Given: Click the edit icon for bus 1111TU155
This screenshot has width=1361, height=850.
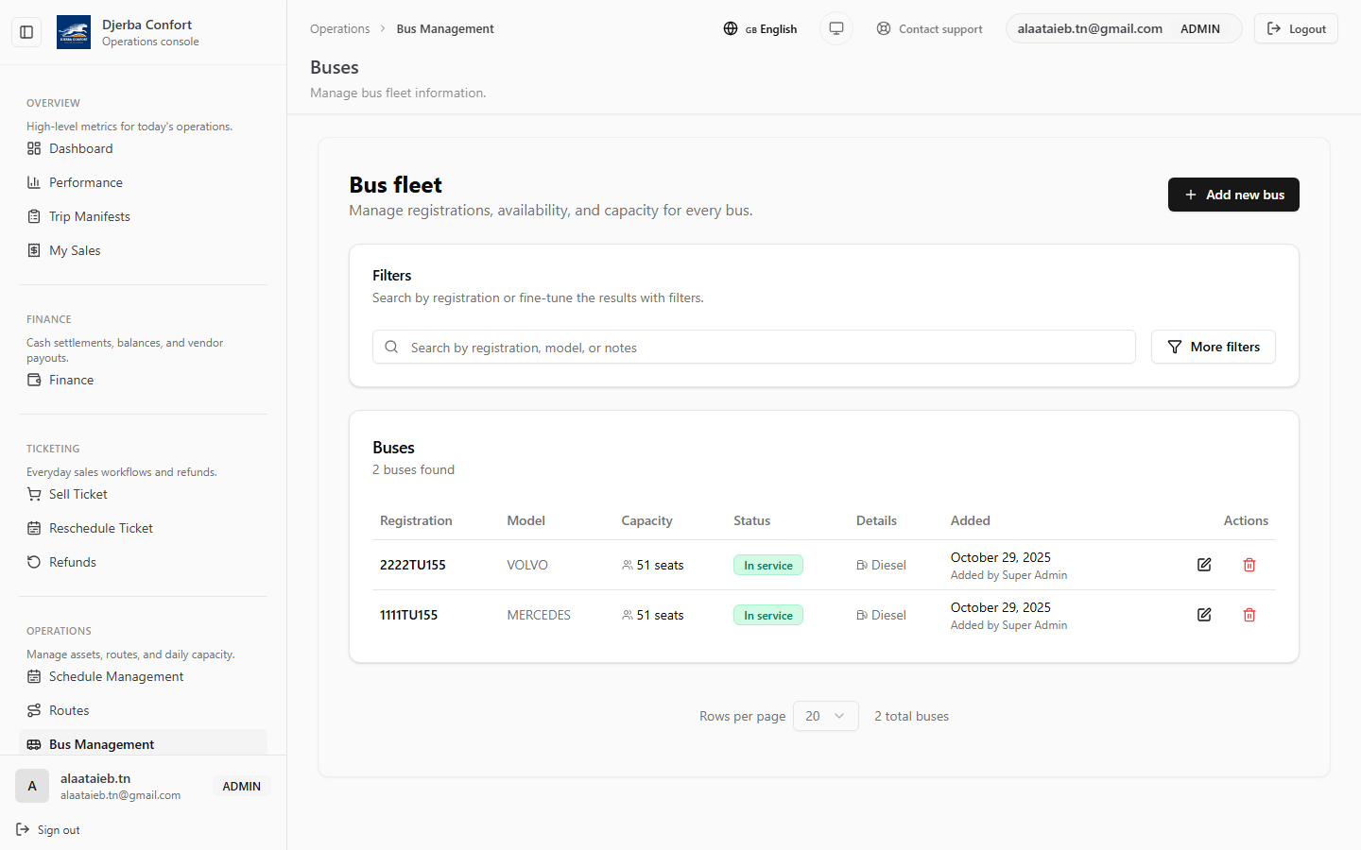Looking at the screenshot, I should 1204,615.
